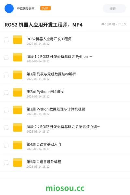Tick checkbox for 阶段 1 Python folder
This screenshot has height=195, width=130.
tap(6, 58)
